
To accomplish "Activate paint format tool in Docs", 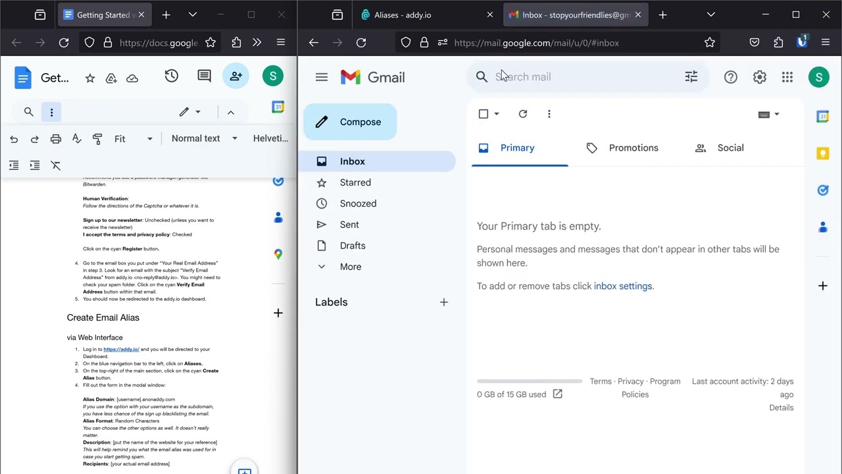I will (x=97, y=139).
